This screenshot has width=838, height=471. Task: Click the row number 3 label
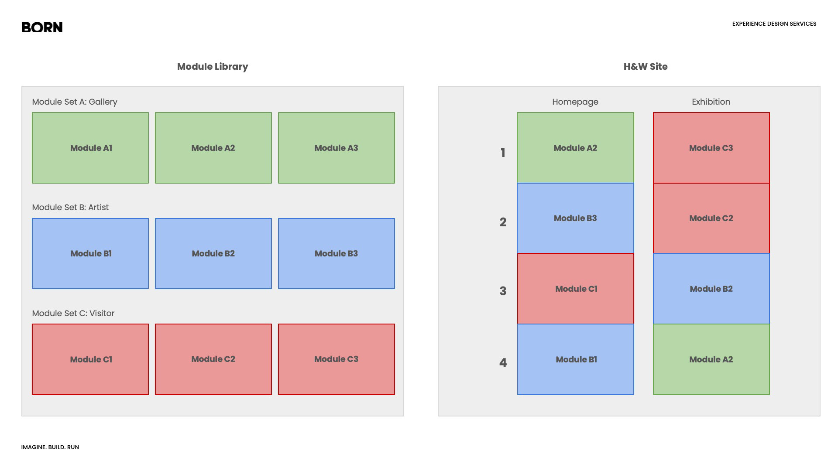(x=503, y=291)
